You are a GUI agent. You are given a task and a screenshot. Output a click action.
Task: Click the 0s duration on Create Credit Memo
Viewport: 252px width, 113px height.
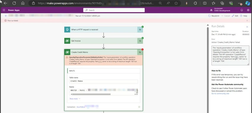pos(140,52)
